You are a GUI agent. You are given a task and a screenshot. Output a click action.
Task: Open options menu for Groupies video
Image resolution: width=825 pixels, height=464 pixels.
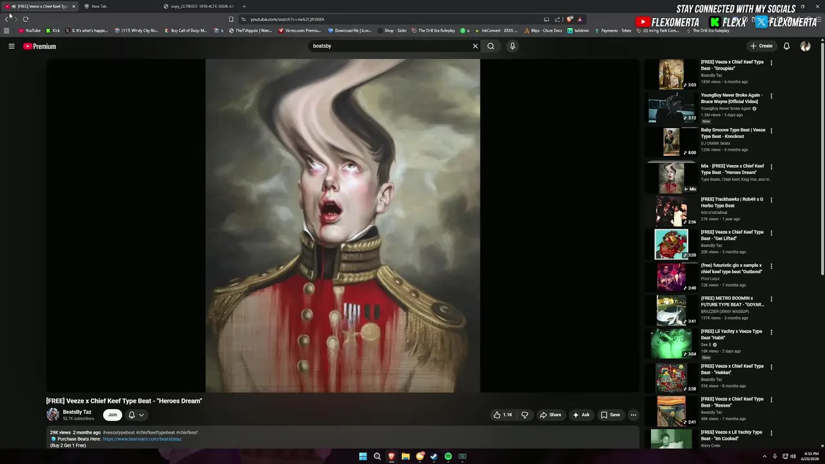point(772,63)
